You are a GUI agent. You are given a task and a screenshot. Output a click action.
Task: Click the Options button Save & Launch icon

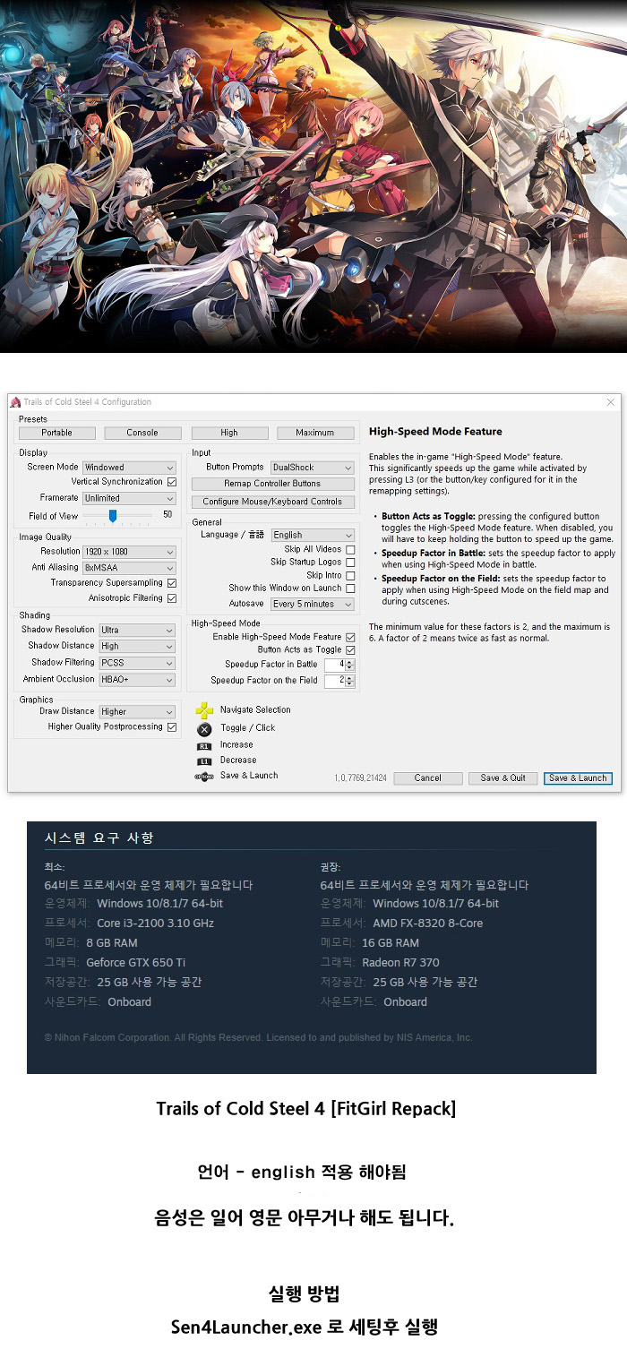[204, 777]
